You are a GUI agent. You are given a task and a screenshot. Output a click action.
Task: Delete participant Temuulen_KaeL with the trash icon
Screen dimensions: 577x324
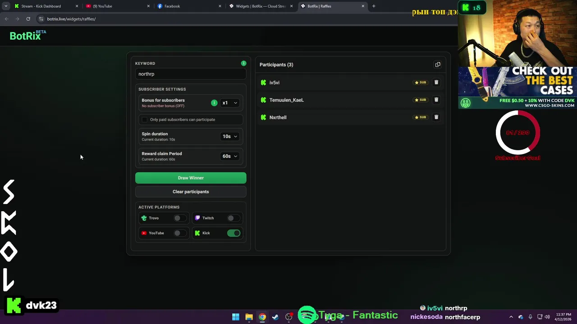click(436, 100)
